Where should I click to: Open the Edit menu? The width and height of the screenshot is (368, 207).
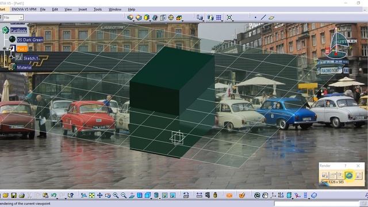pyautogui.click(x=55, y=9)
